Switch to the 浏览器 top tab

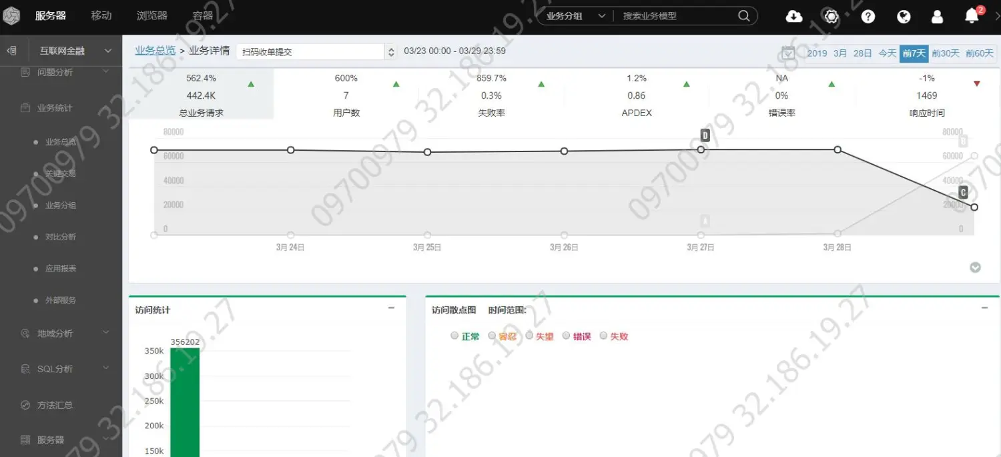point(152,16)
